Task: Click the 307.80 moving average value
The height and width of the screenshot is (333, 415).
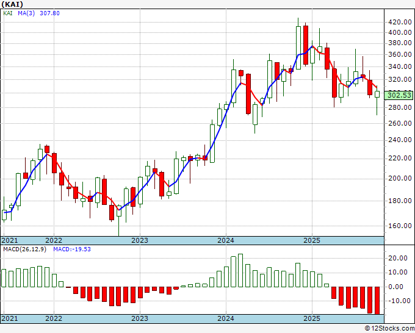Action: [49, 13]
